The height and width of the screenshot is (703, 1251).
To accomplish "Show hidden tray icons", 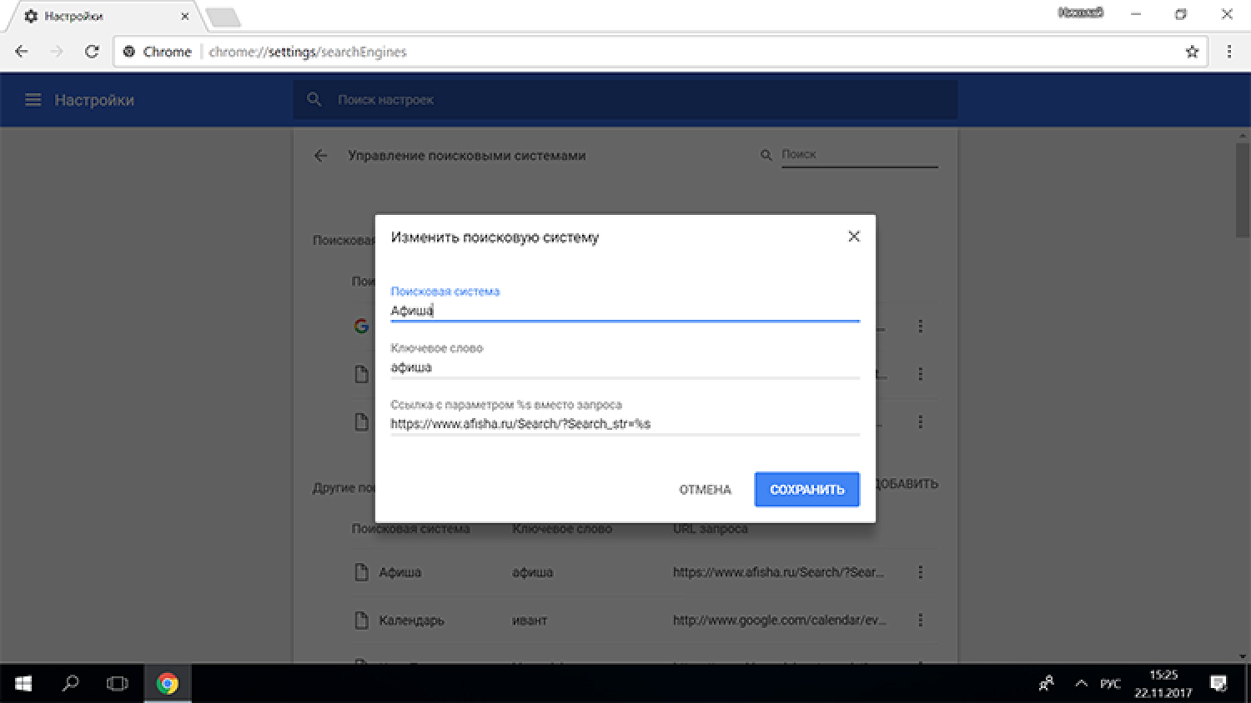I will click(x=1081, y=684).
